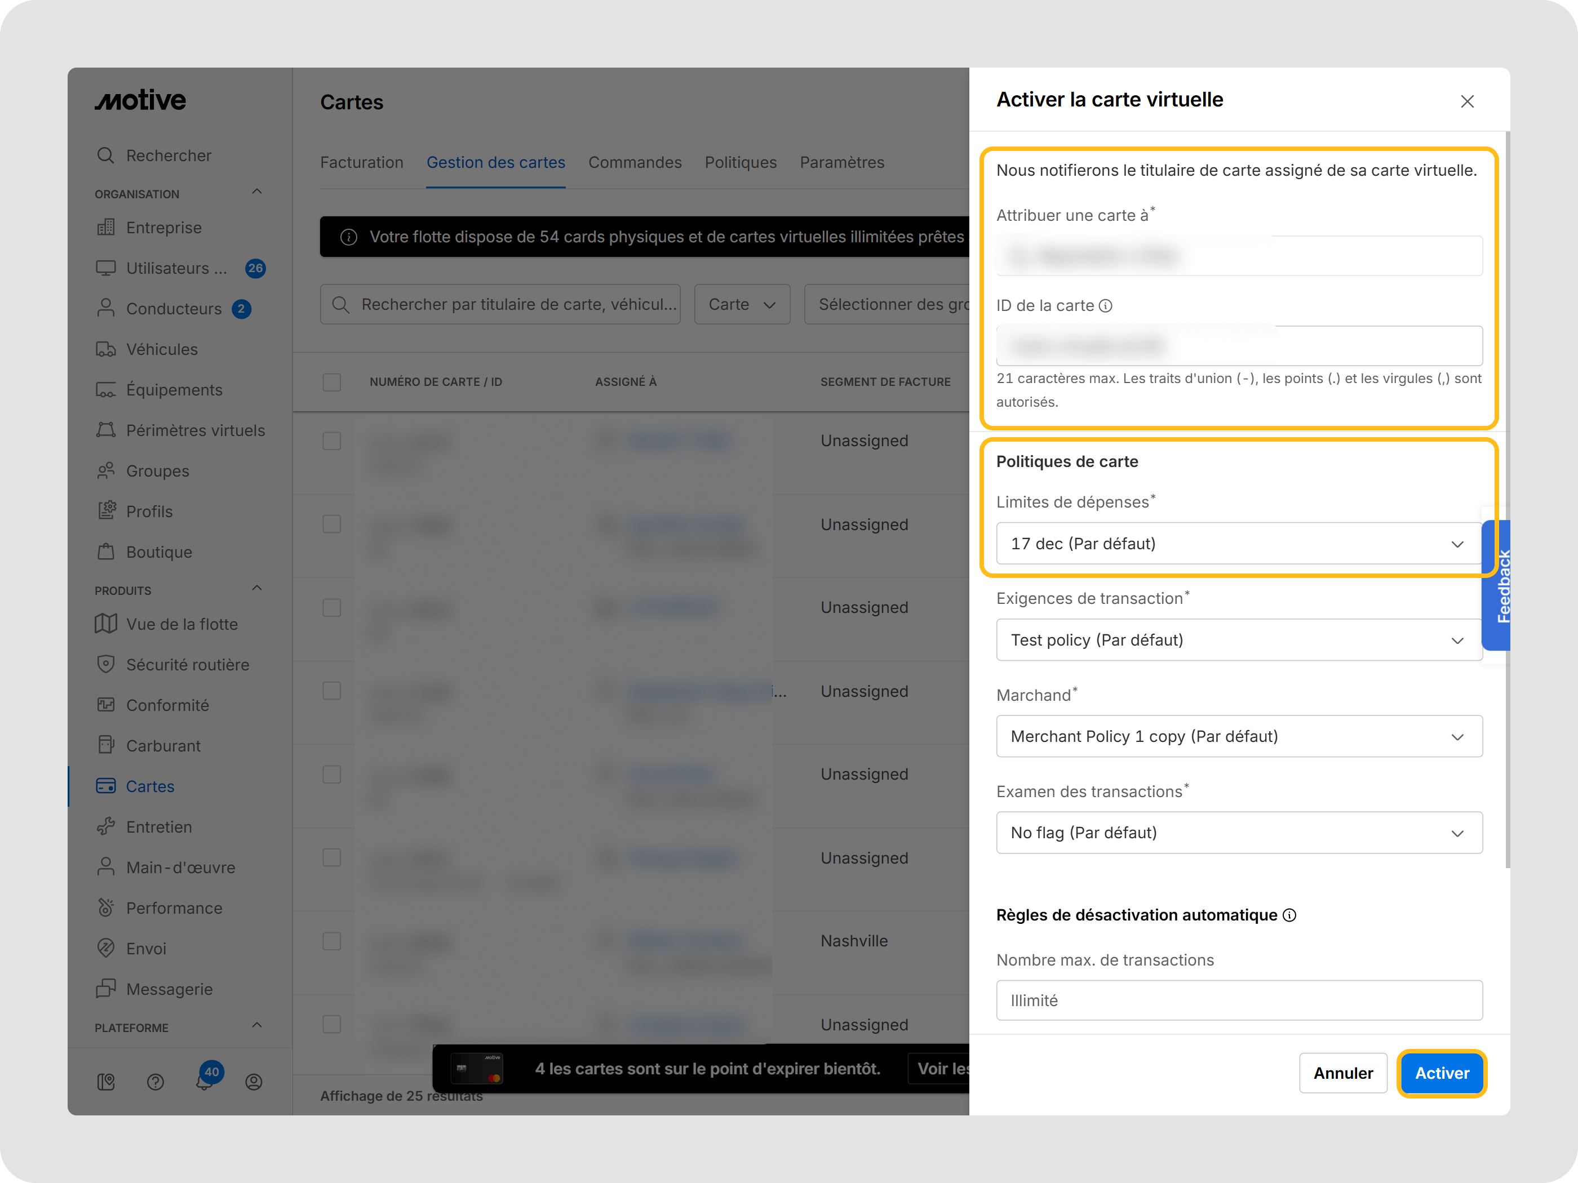The height and width of the screenshot is (1183, 1578).
Task: Check the third Unassigned card row checkbox
Action: (332, 607)
